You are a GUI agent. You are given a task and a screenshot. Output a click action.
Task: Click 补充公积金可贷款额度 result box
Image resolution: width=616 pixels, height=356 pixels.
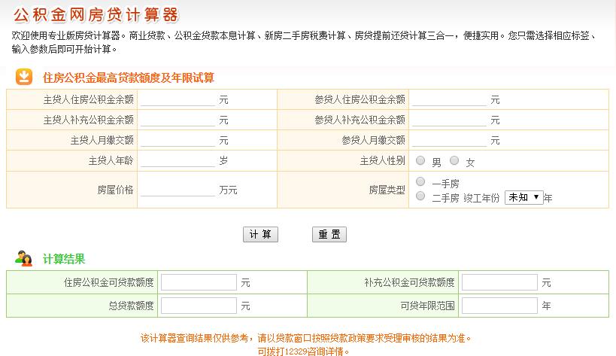[499, 282]
